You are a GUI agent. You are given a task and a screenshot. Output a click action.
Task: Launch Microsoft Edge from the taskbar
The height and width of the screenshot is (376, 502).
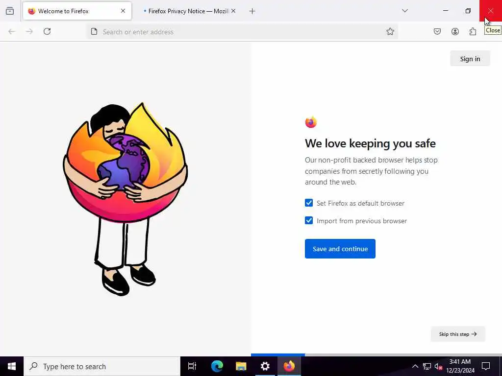click(x=217, y=366)
